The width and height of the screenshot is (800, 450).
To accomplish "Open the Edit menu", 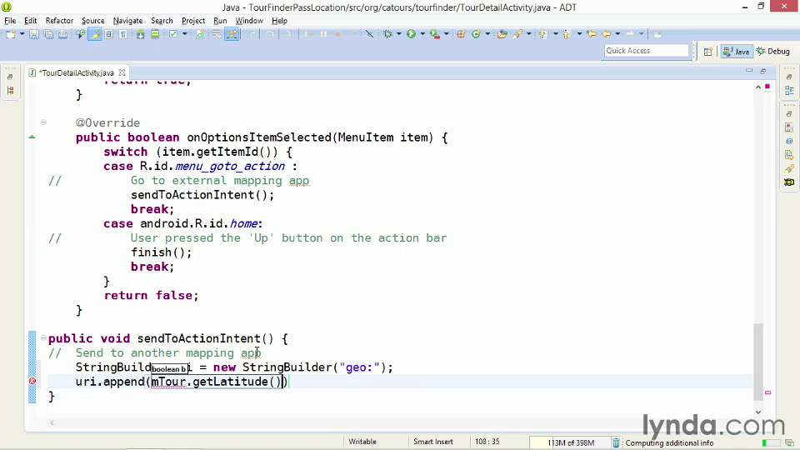I will tap(30, 20).
